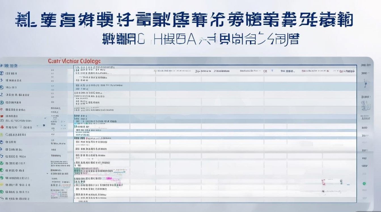Click the red sidebar icon near 'audit' row
Image resolution: width=381 pixels, height=212 pixels.
(x=2, y=116)
